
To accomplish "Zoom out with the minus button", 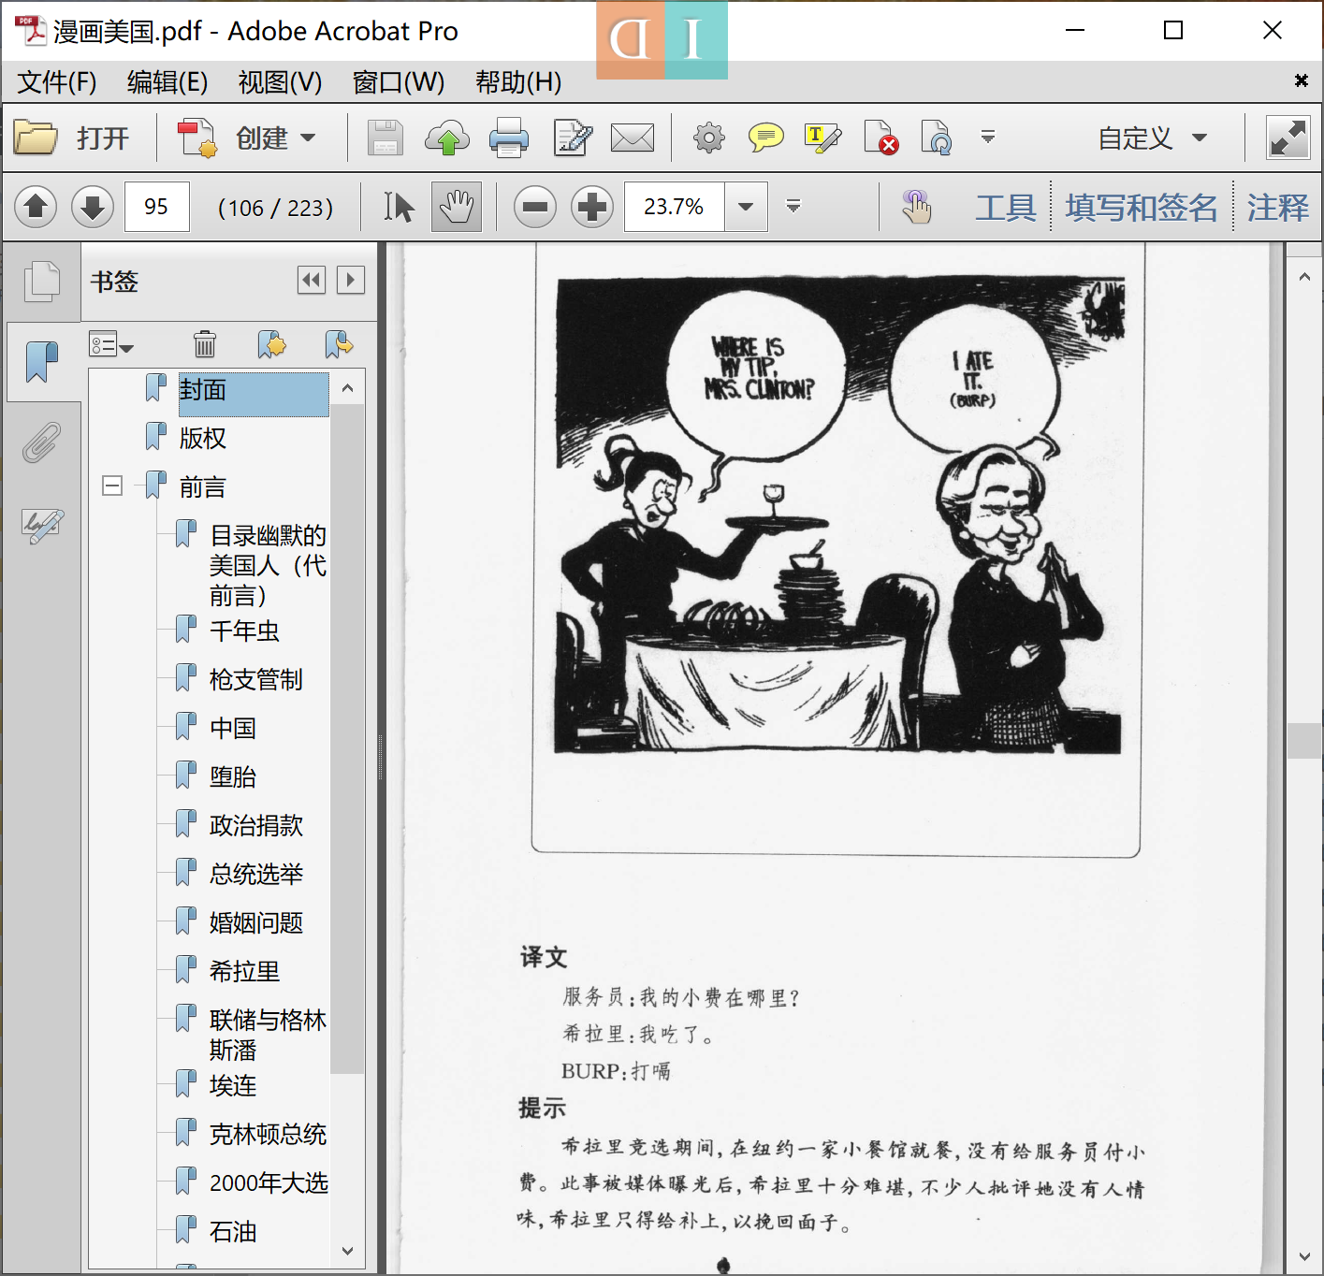I will click(x=535, y=207).
